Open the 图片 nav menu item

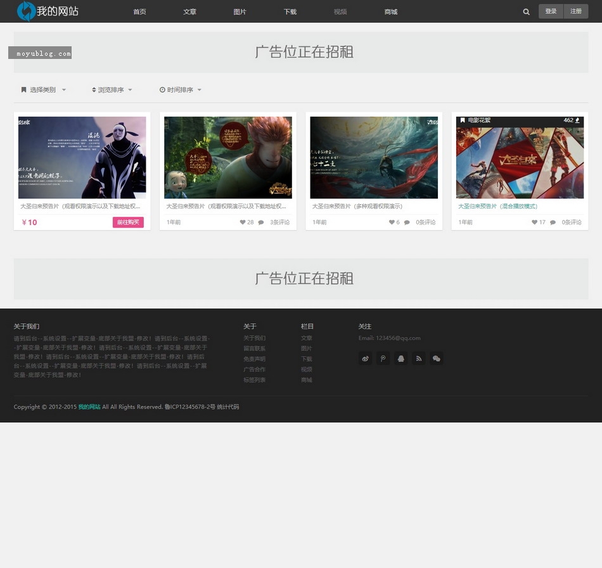240,12
